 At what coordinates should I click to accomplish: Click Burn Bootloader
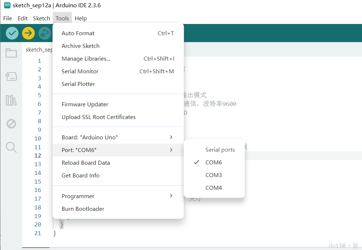coord(83,209)
